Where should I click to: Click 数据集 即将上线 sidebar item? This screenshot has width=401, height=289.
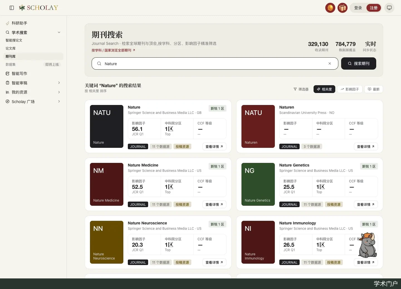pos(33,64)
